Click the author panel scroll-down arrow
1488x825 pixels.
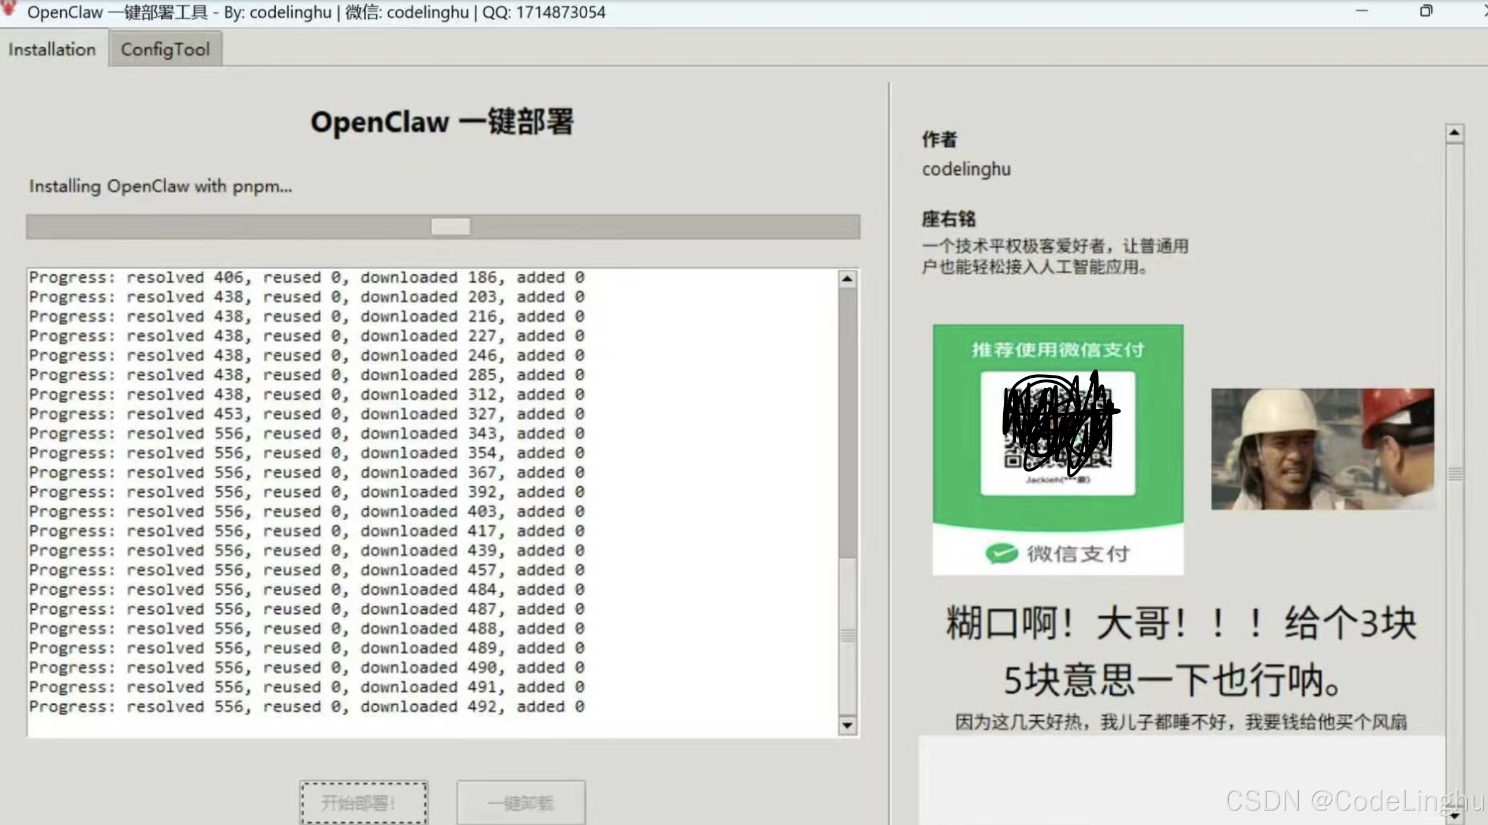click(x=1454, y=815)
